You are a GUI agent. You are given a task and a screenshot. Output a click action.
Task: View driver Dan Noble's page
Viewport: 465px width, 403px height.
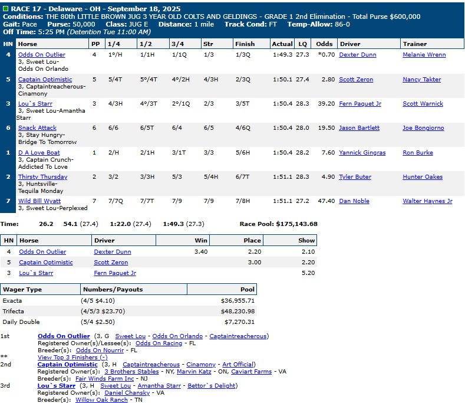[354, 201]
